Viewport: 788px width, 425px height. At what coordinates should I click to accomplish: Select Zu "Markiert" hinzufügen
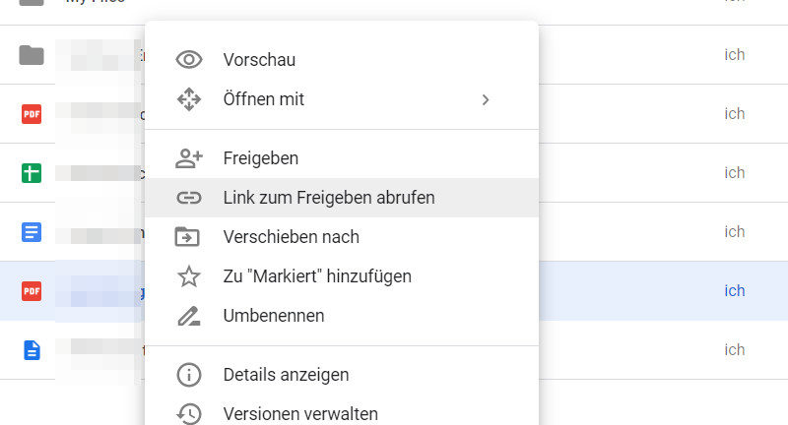317,276
